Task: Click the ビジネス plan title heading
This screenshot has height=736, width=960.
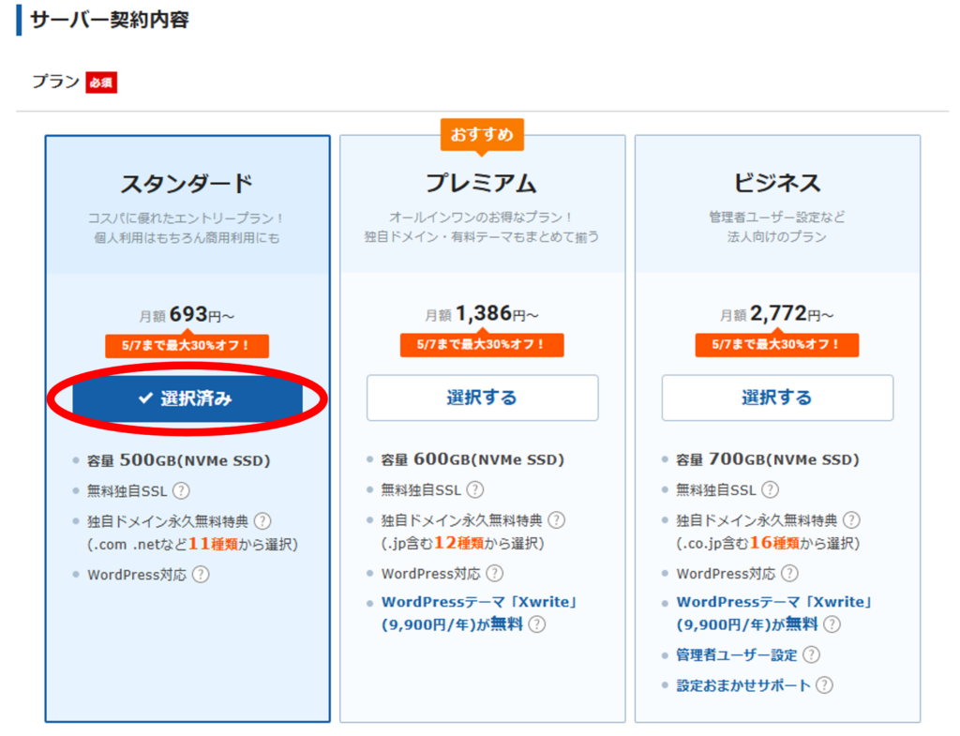Action: 777,182
